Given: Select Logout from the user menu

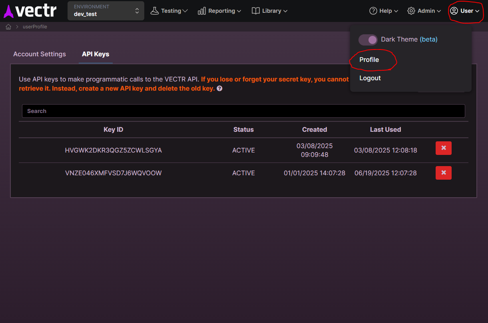Looking at the screenshot, I should (x=370, y=78).
